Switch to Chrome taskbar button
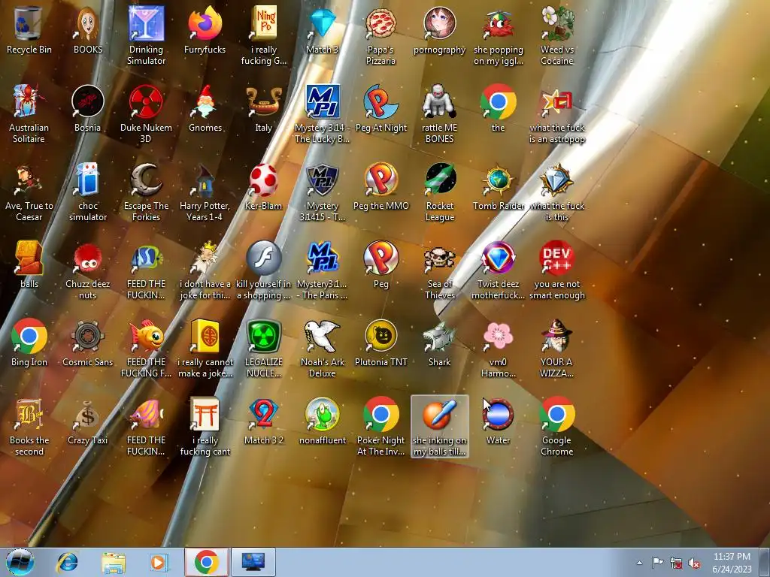 (206, 562)
